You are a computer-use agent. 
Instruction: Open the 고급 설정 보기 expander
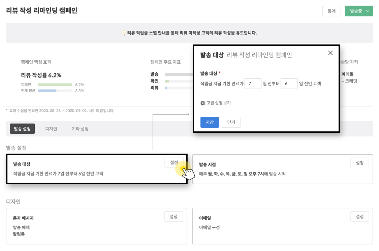pos(218,102)
